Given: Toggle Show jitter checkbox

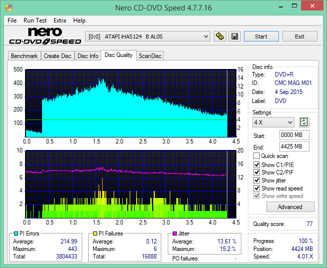Looking at the screenshot, I should pyautogui.click(x=256, y=180).
